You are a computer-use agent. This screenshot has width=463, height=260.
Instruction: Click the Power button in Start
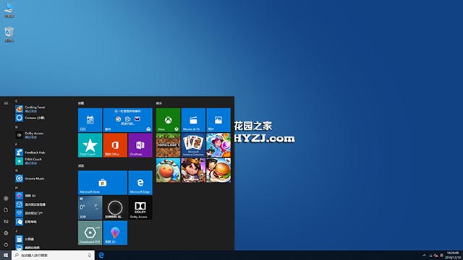tap(6, 244)
